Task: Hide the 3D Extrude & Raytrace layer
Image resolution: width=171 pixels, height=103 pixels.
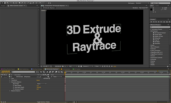Action: 1,77
